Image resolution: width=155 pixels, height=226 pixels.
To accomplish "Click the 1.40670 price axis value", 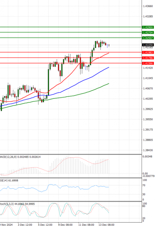I will (148, 88).
